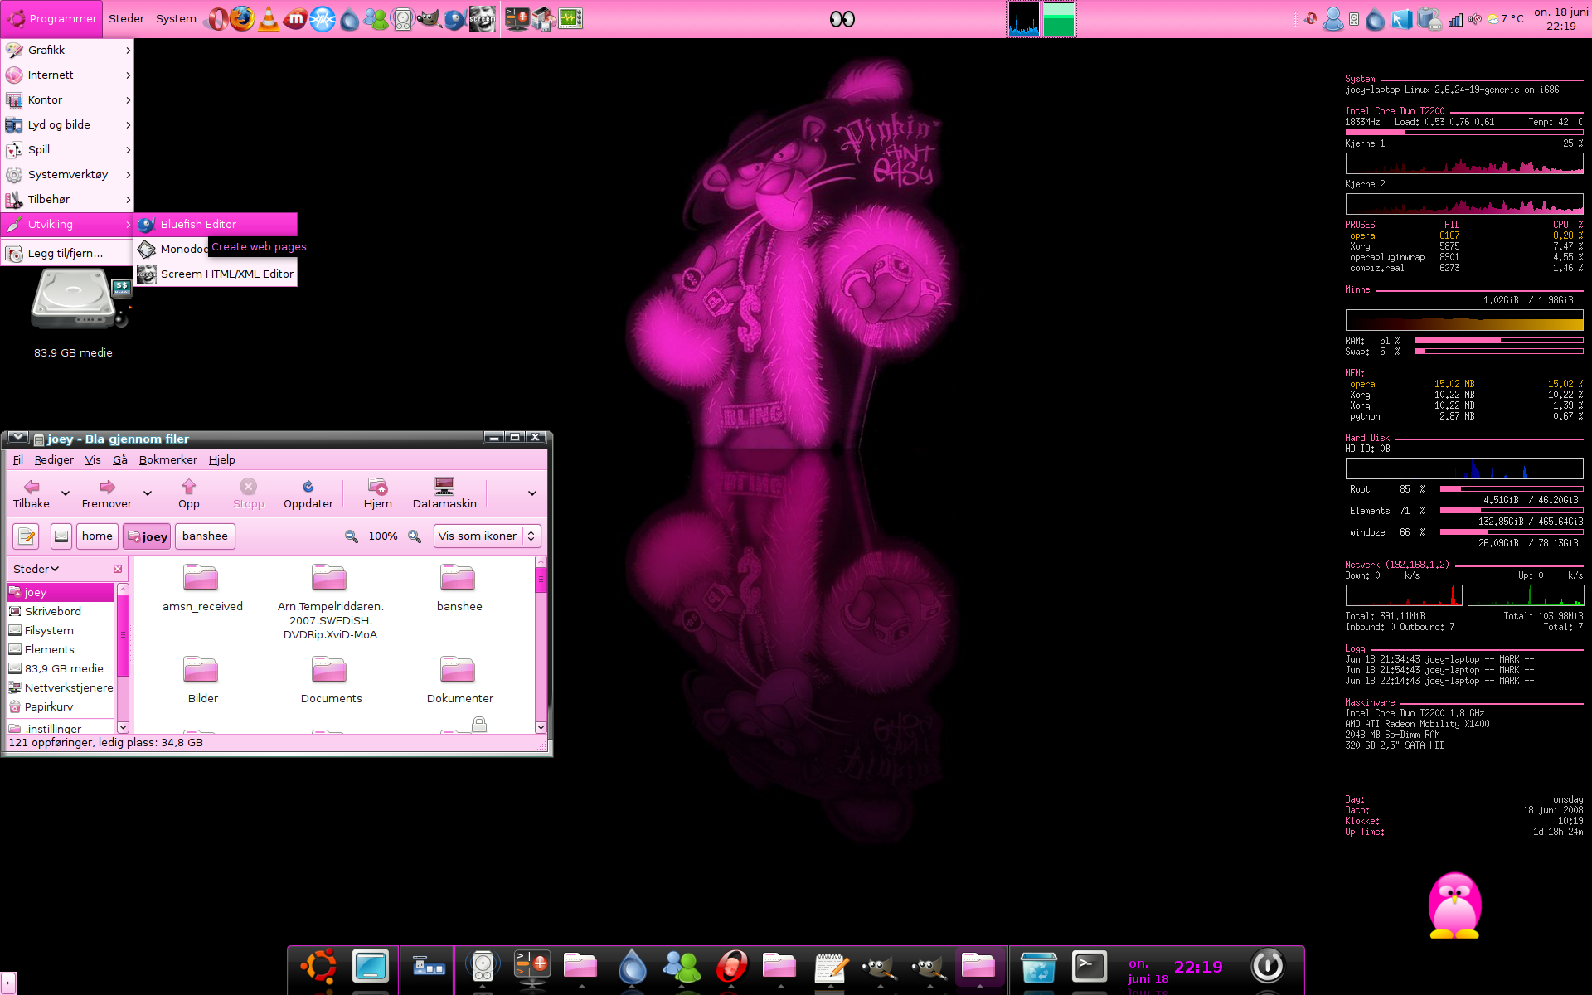
Task: Open Datamaskin computer view
Action: click(444, 493)
